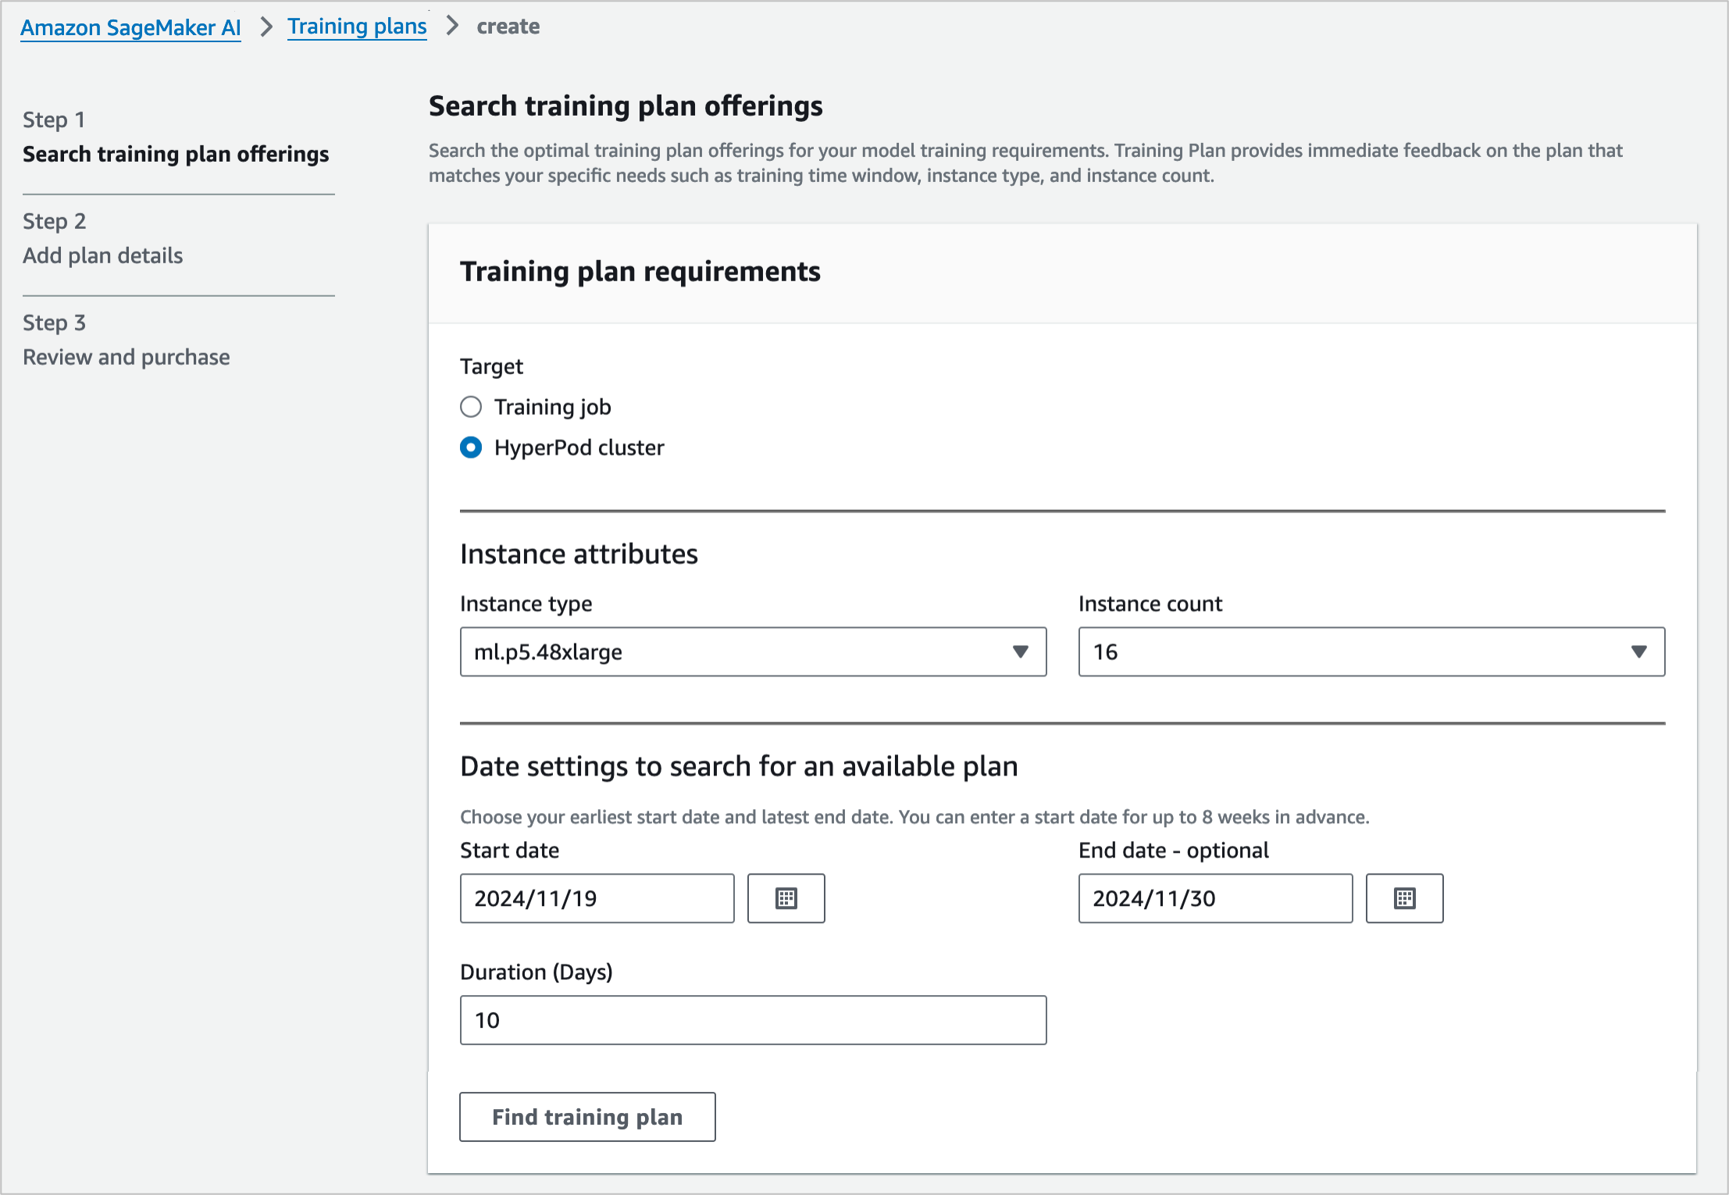
Task: Select the HyperPod cluster radio button
Action: [471, 448]
